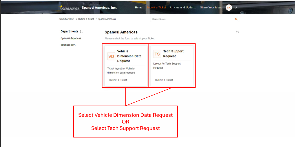Image resolution: width=295 pixels, height=147 pixels.
Task: Click the sort icon right of the Spanesi Americas heading
Action: [x=237, y=32]
